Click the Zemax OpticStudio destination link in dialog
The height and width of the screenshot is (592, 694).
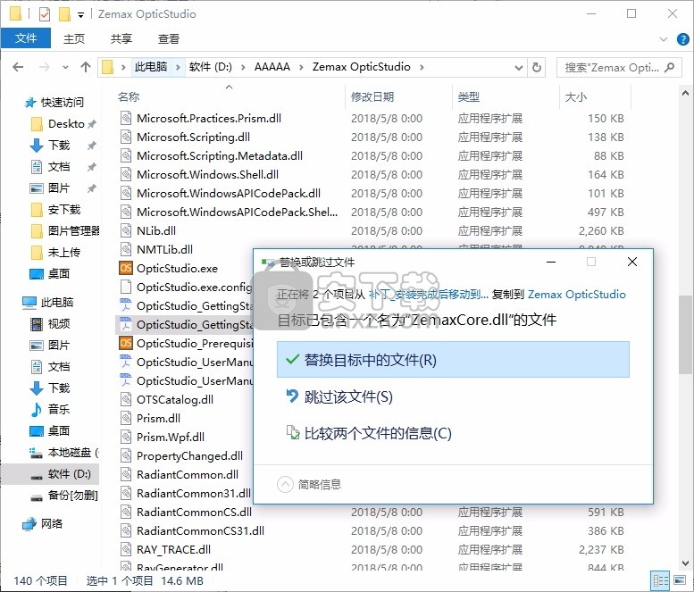(576, 295)
